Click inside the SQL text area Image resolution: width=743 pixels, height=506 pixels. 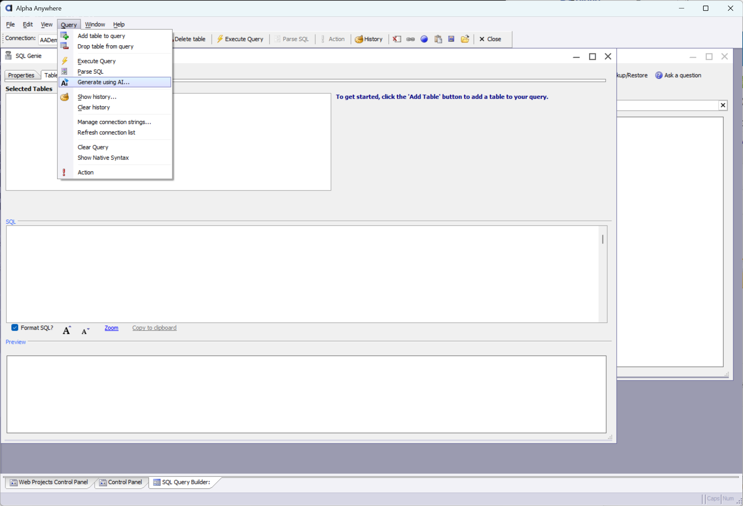[303, 274]
